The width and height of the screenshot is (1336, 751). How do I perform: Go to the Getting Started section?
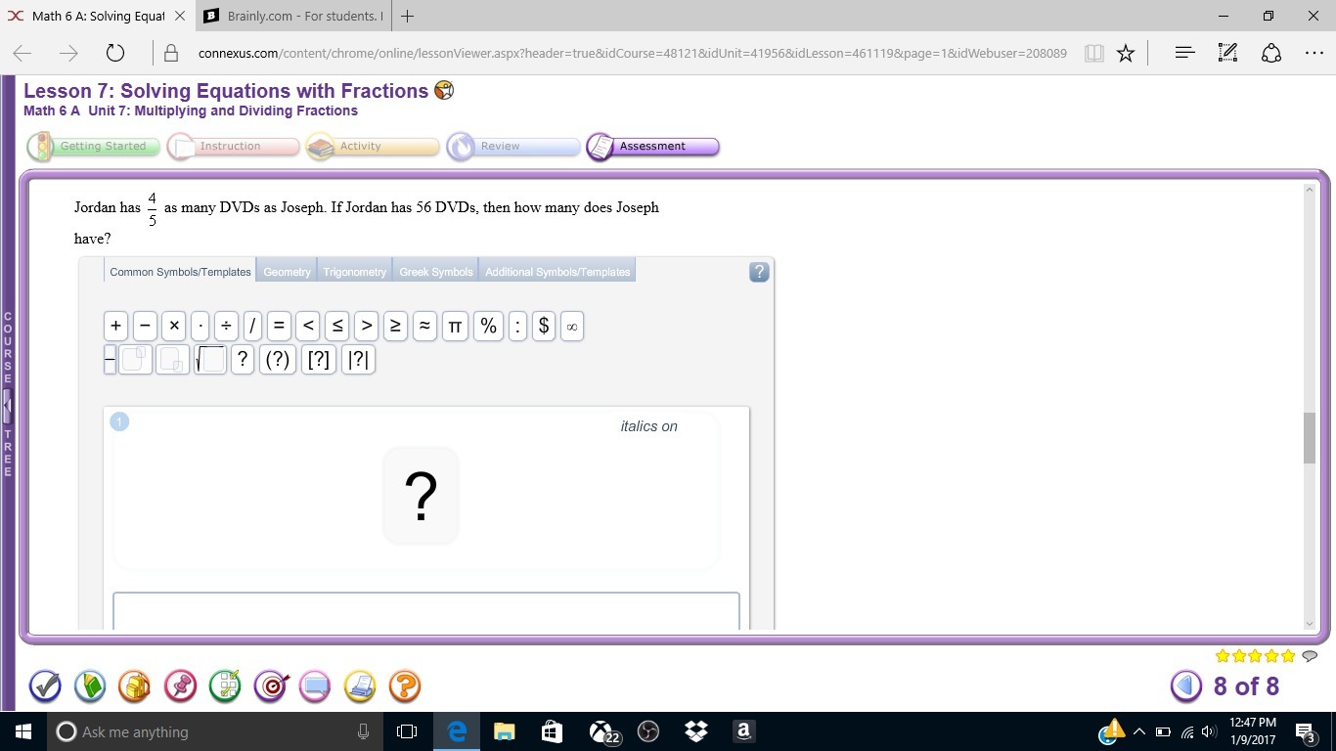pyautogui.click(x=94, y=147)
